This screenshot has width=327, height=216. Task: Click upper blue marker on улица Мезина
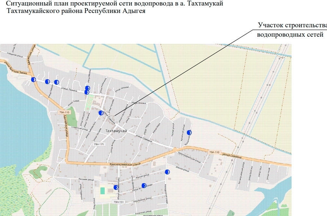(x=87, y=88)
